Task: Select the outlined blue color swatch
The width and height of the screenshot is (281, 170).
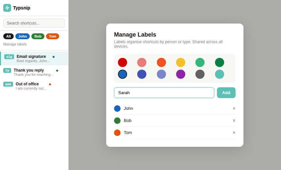Action: pos(123,74)
